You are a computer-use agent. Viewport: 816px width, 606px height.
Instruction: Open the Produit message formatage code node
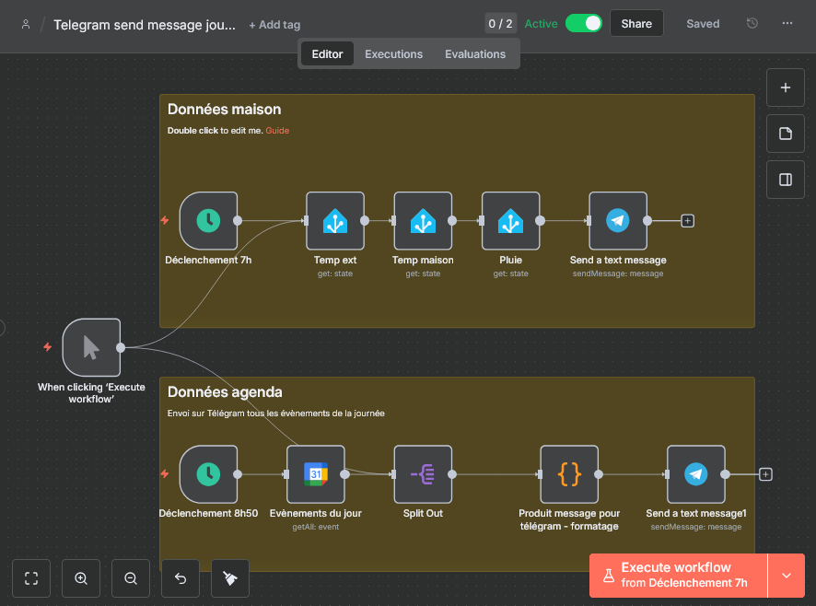(x=569, y=474)
